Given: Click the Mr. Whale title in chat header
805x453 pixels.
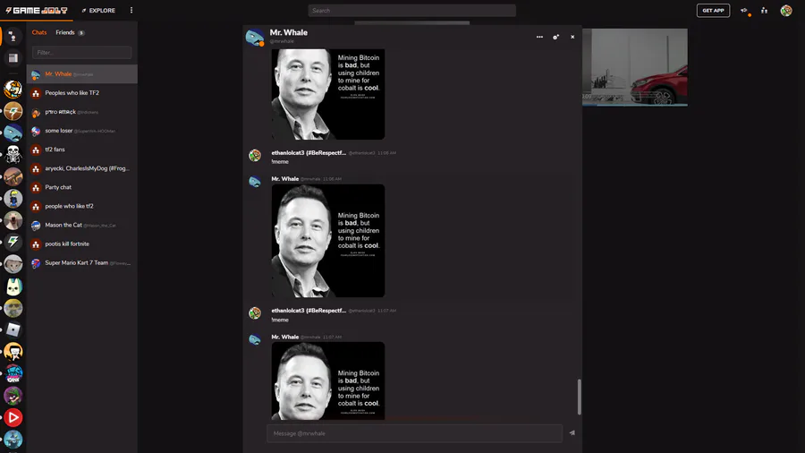Looking at the screenshot, I should coord(289,32).
